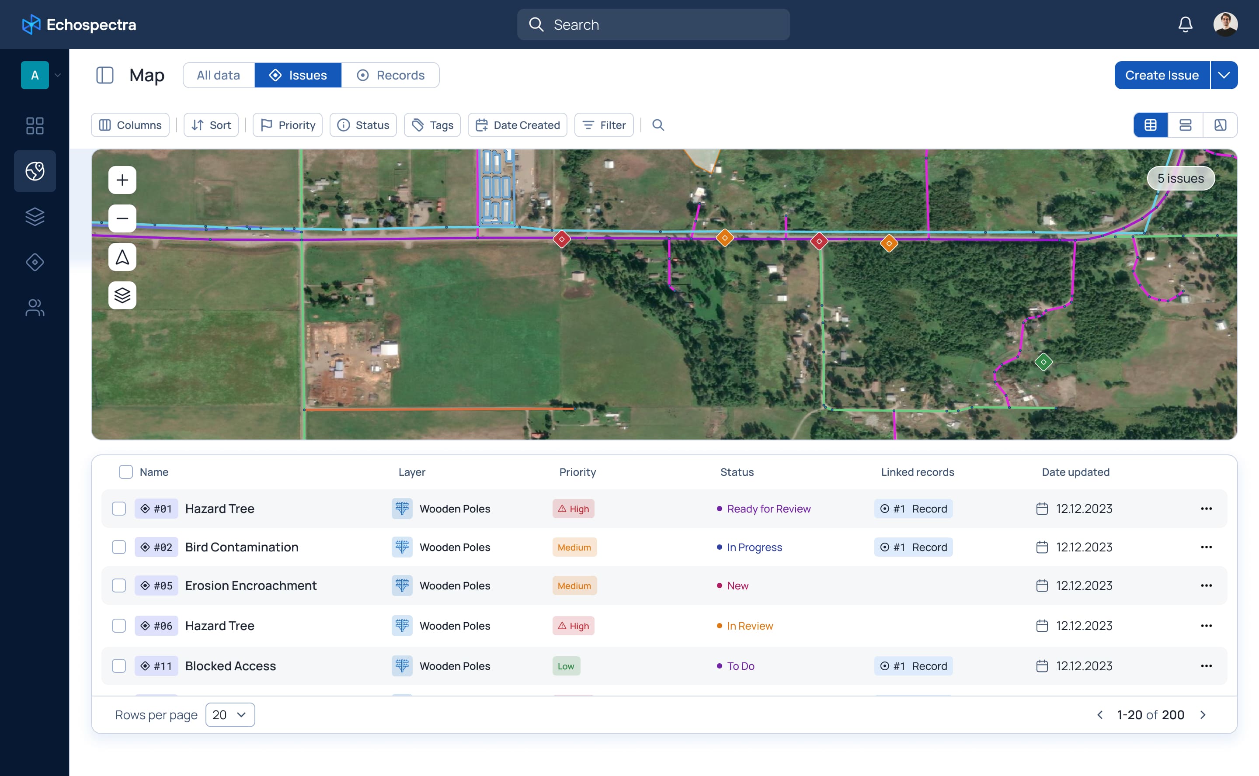1259x776 pixels.
Task: Click the 5 issues cluster marker on map
Action: point(1181,177)
